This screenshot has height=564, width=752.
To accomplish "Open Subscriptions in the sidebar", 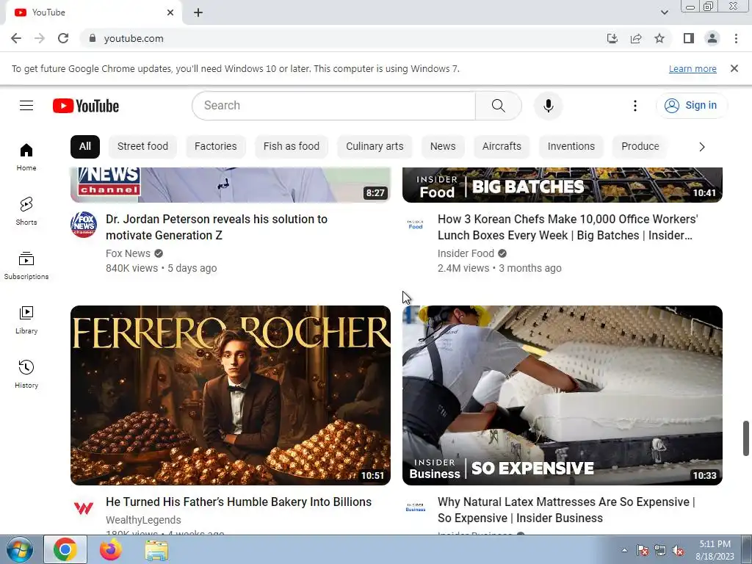I will click(x=26, y=265).
